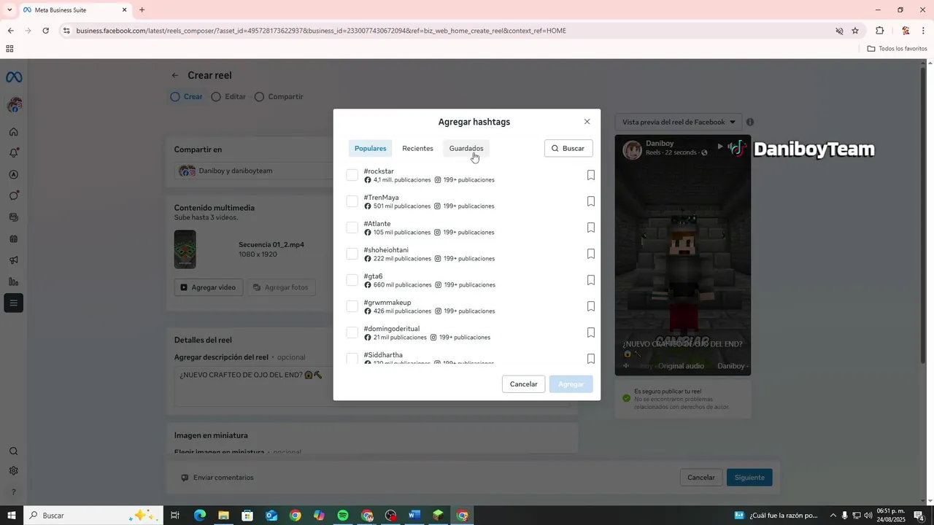
Task: Open the Guardados tab
Action: (x=466, y=149)
